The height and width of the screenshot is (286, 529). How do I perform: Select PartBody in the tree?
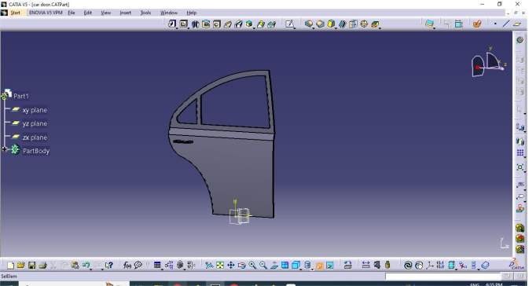pos(36,151)
